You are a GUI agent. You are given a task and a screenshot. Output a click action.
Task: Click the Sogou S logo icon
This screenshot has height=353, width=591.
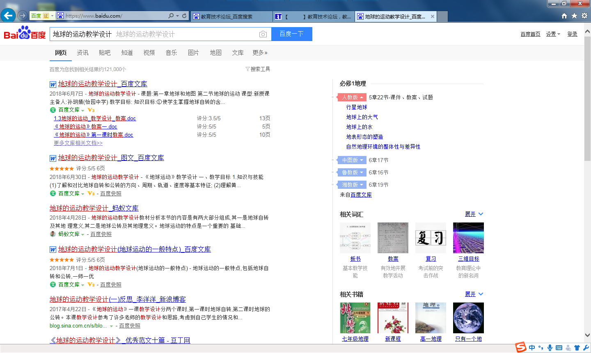[521, 347]
